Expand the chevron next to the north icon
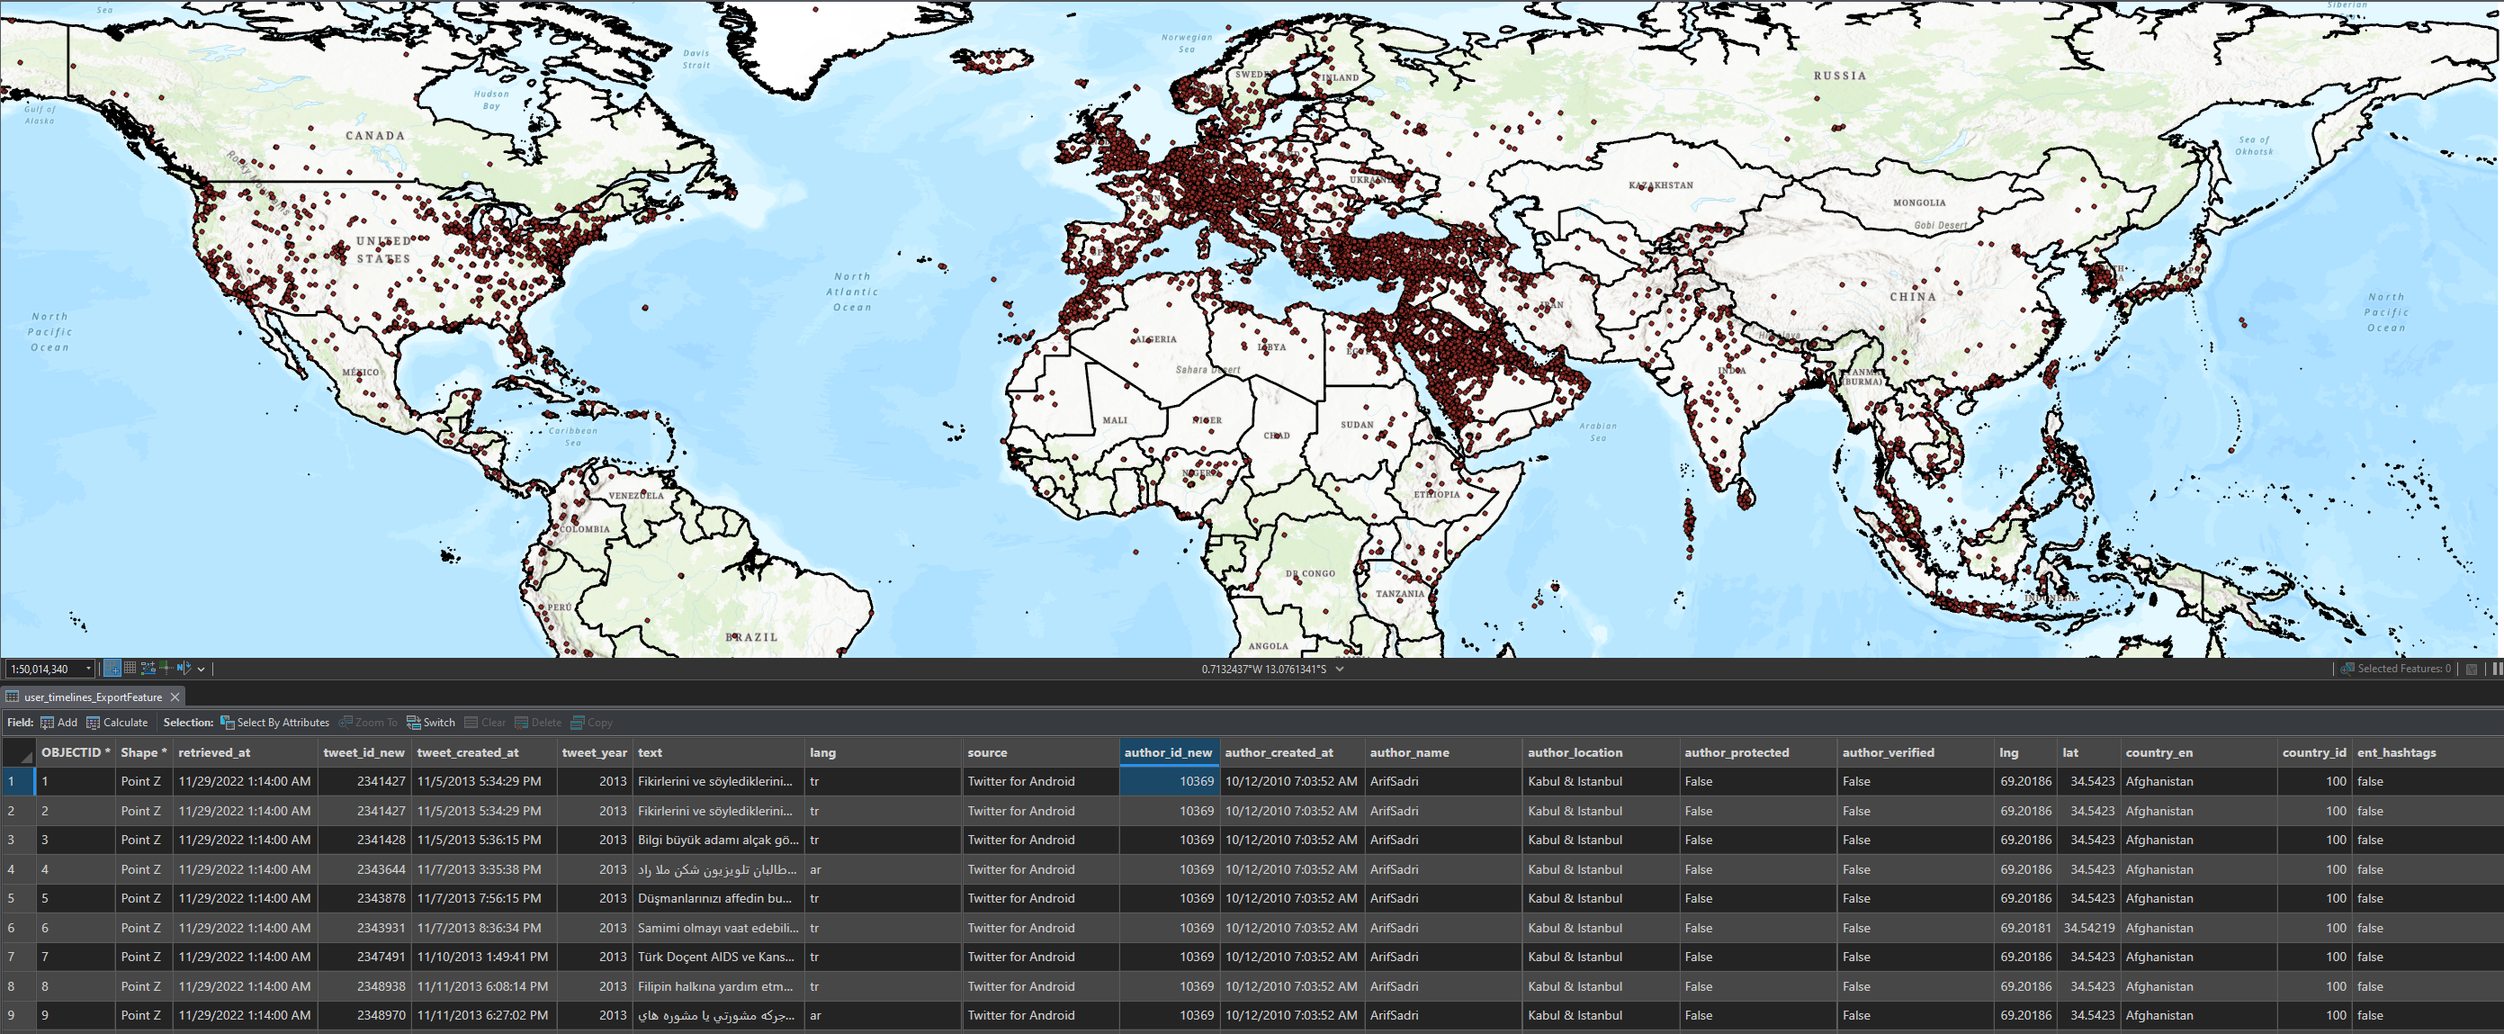The width and height of the screenshot is (2504, 1034). (x=202, y=670)
